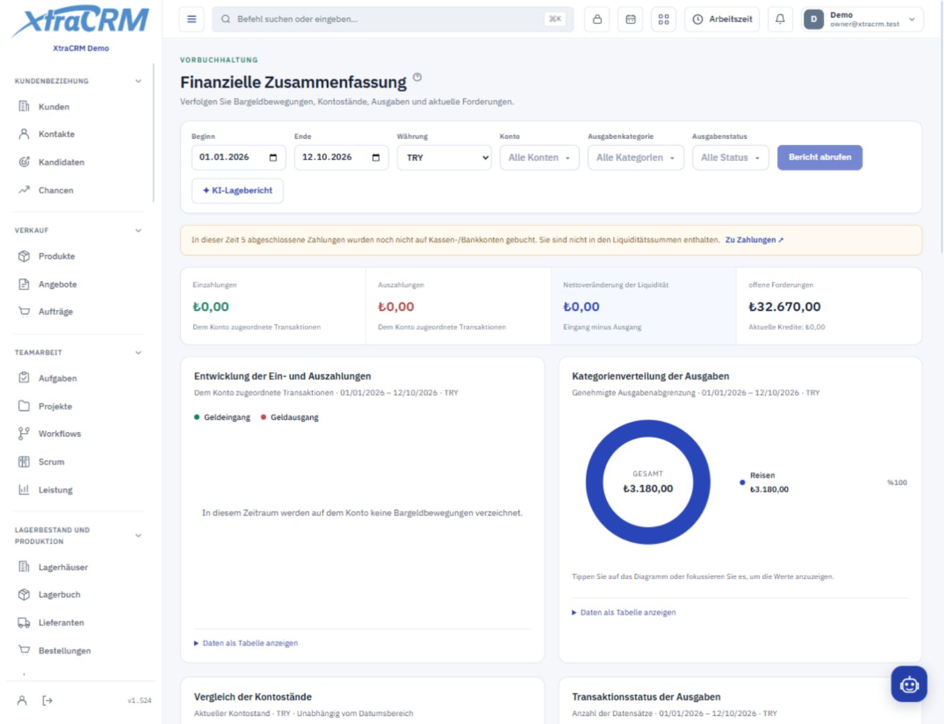The image size is (944, 724).
Task: Open the Demo account menu chevron
Action: [x=912, y=19]
